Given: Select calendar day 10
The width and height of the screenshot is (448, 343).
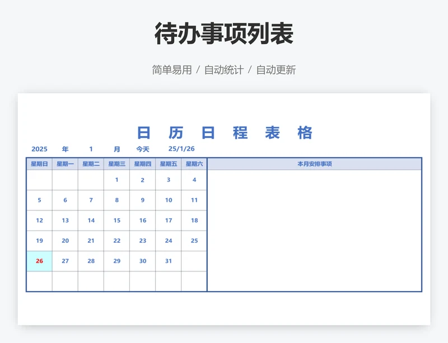Looking at the screenshot, I should 169,200.
